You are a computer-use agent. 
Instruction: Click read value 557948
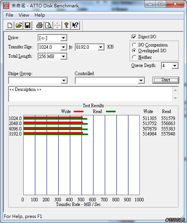(168, 134)
